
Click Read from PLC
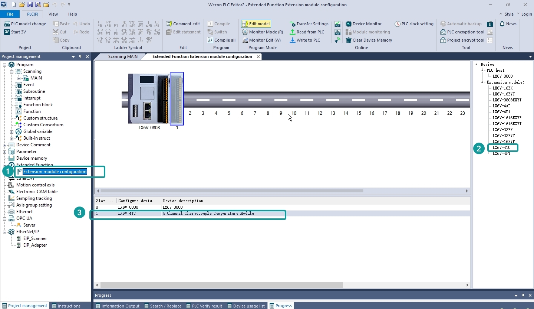(x=307, y=32)
